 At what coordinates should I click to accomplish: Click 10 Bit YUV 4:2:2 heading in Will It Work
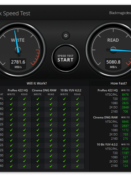click(71, 90)
